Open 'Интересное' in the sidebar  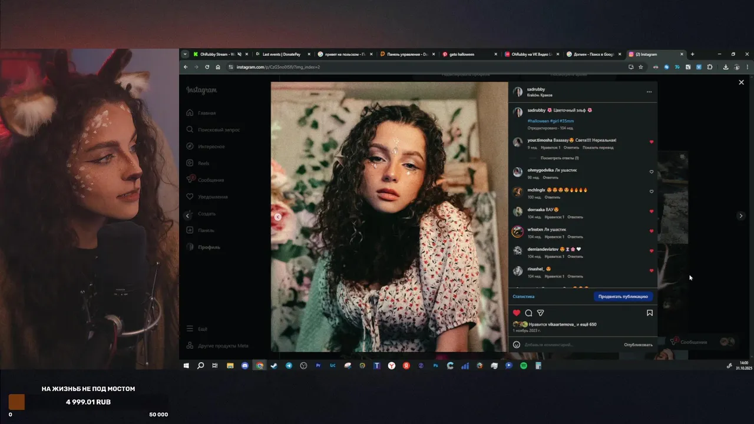pos(205,147)
